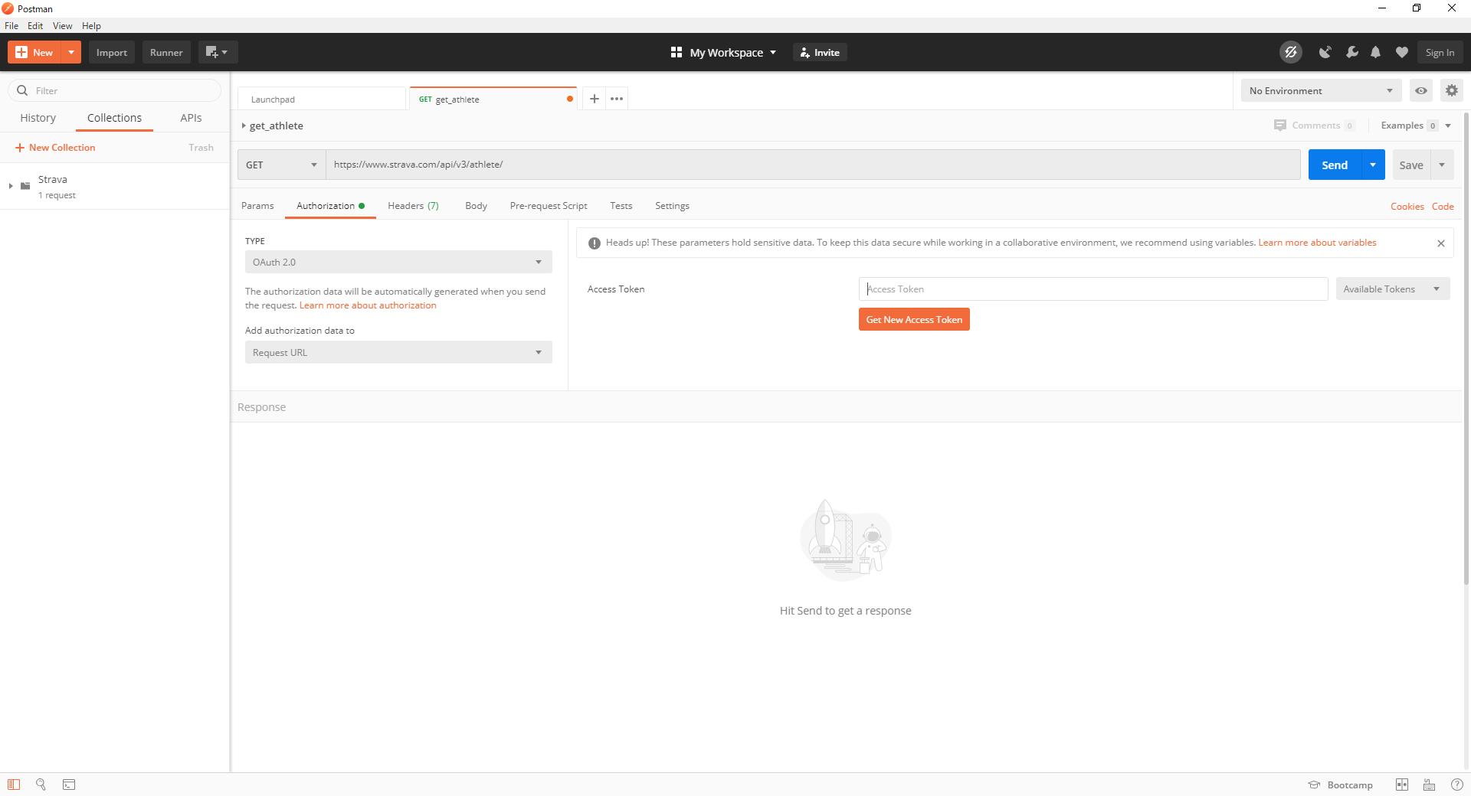Viewport: 1471px width, 796px height.
Task: Click the My Workspace grid icon
Action: click(677, 52)
